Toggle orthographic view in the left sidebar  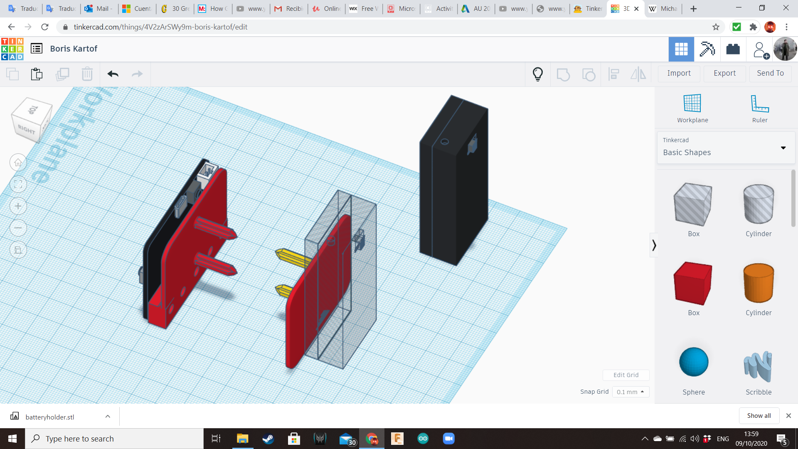pos(18,250)
